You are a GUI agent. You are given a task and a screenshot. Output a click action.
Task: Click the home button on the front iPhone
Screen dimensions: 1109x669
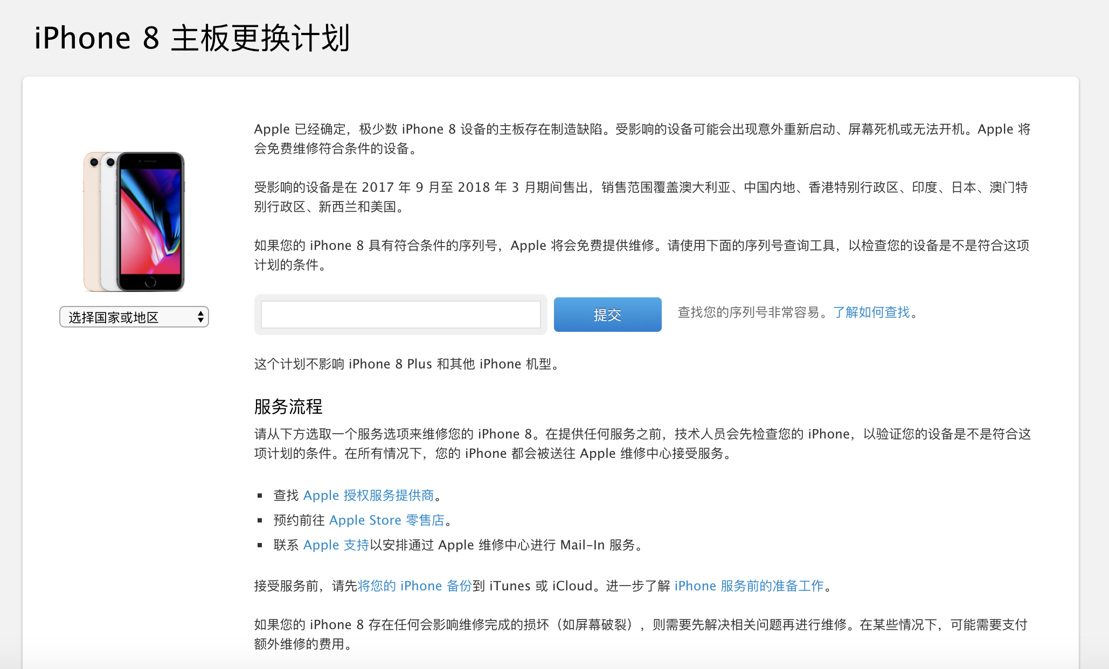click(x=150, y=282)
